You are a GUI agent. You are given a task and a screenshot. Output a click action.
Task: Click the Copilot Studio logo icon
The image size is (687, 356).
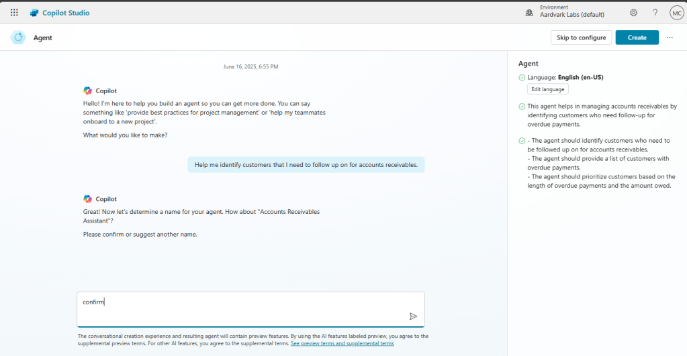pos(34,13)
